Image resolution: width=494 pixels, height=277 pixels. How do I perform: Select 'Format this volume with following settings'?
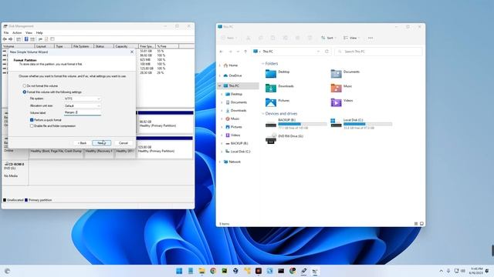click(52, 92)
